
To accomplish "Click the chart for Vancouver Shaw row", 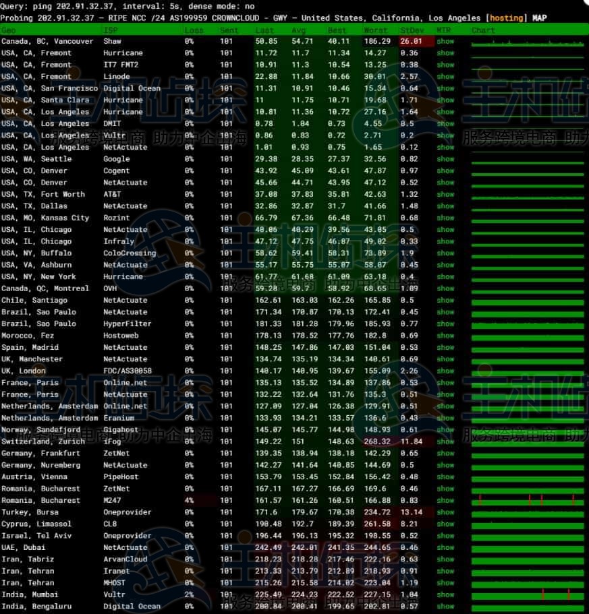I will [527, 42].
